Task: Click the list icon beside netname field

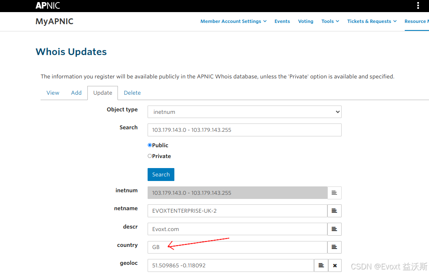Action: (334, 211)
